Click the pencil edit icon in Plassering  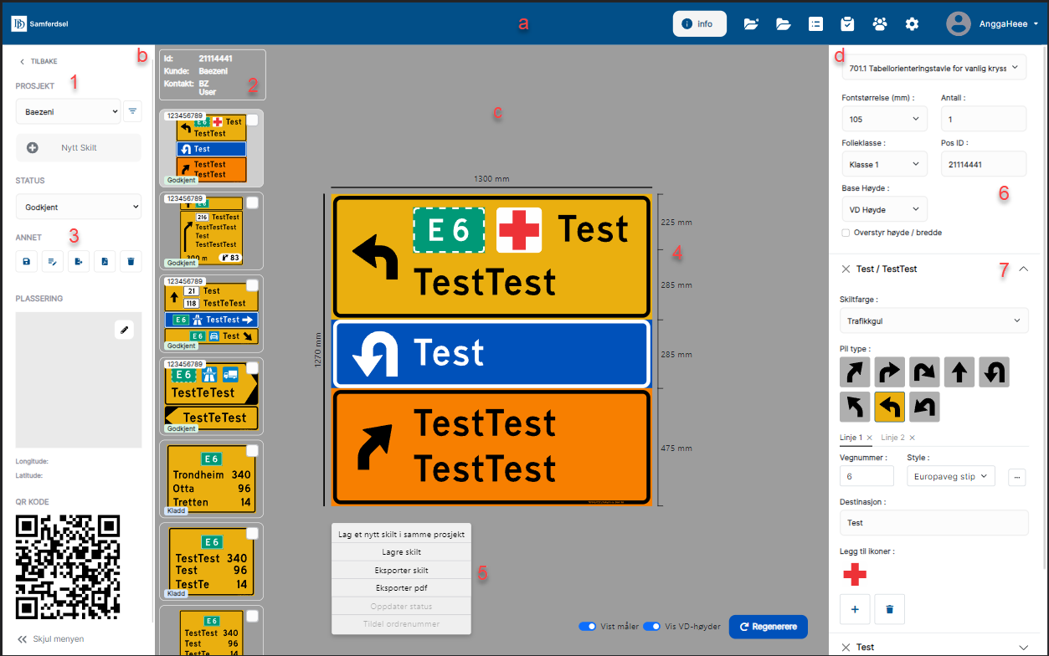coord(125,330)
